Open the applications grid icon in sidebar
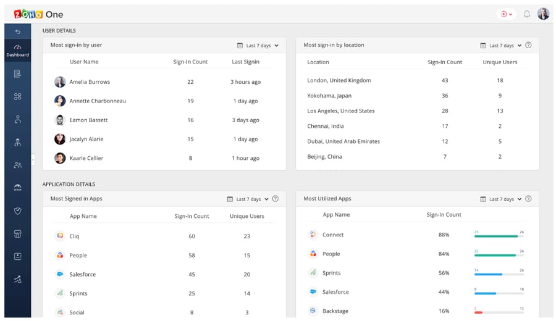Viewport: 556px width, 321px height. [17, 96]
